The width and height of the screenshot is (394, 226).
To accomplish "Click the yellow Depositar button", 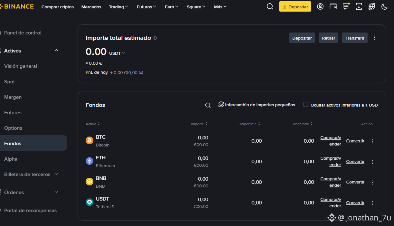I will pyautogui.click(x=295, y=6).
